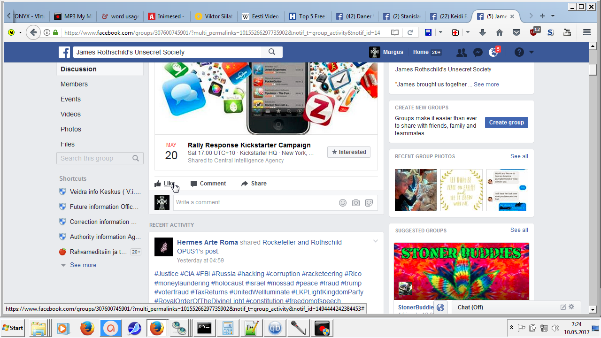Click the emoji icon in comment box
The width and height of the screenshot is (601, 338).
click(x=343, y=203)
